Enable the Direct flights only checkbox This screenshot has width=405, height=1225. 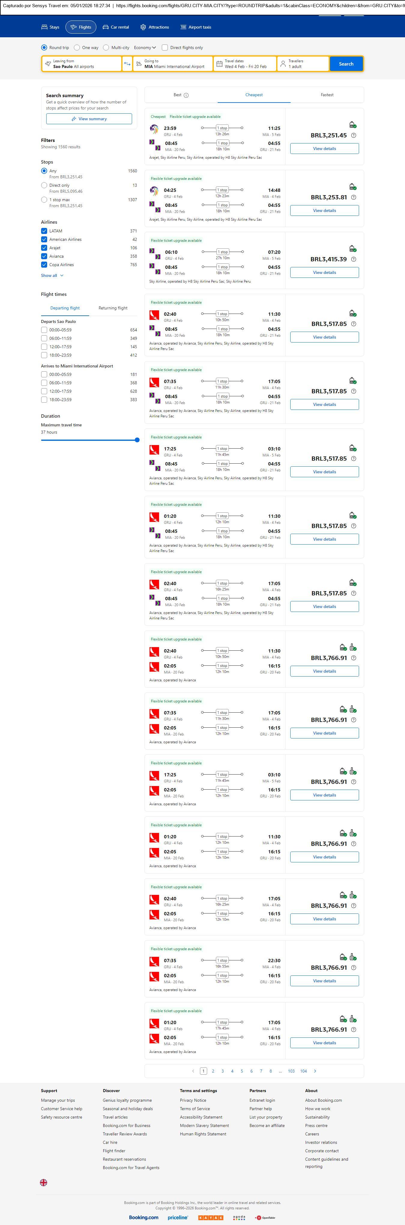click(165, 48)
